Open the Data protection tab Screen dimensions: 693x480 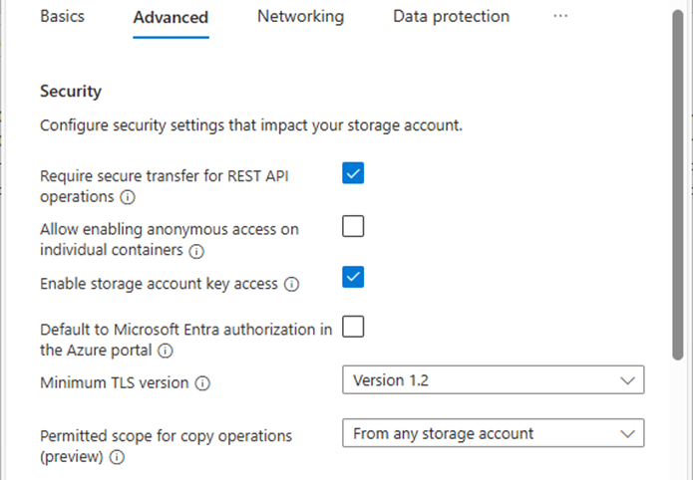pos(452,16)
